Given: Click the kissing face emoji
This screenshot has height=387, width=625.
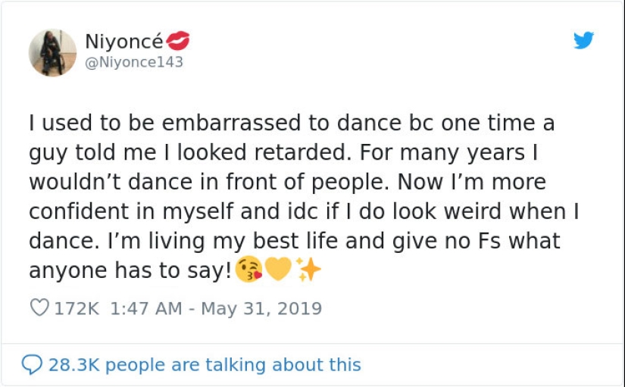Looking at the screenshot, I should click(x=249, y=269).
